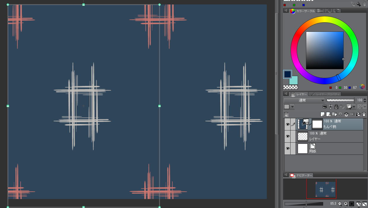The image size is (368, 208).
Task: Click the hue ring of the color circle
Action: pyautogui.click(x=325, y=19)
